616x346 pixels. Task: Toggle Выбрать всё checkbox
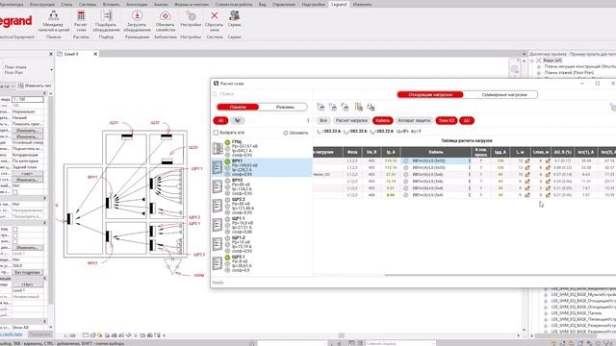(x=216, y=133)
